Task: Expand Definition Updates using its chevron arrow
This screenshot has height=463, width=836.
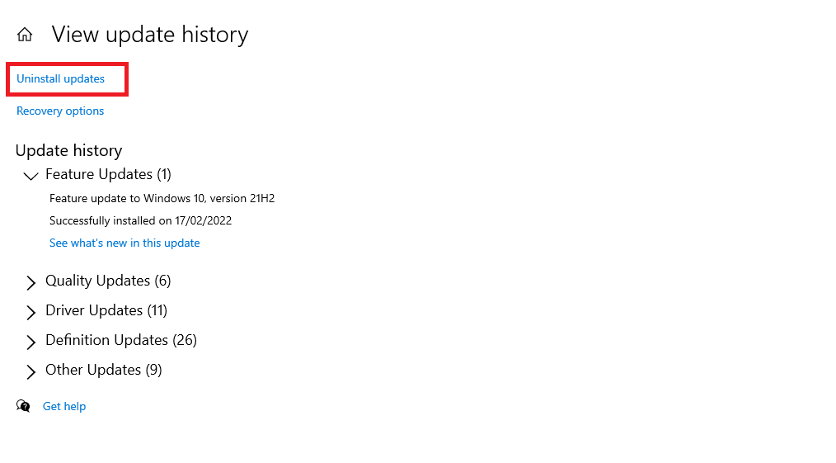Action: [x=31, y=343]
